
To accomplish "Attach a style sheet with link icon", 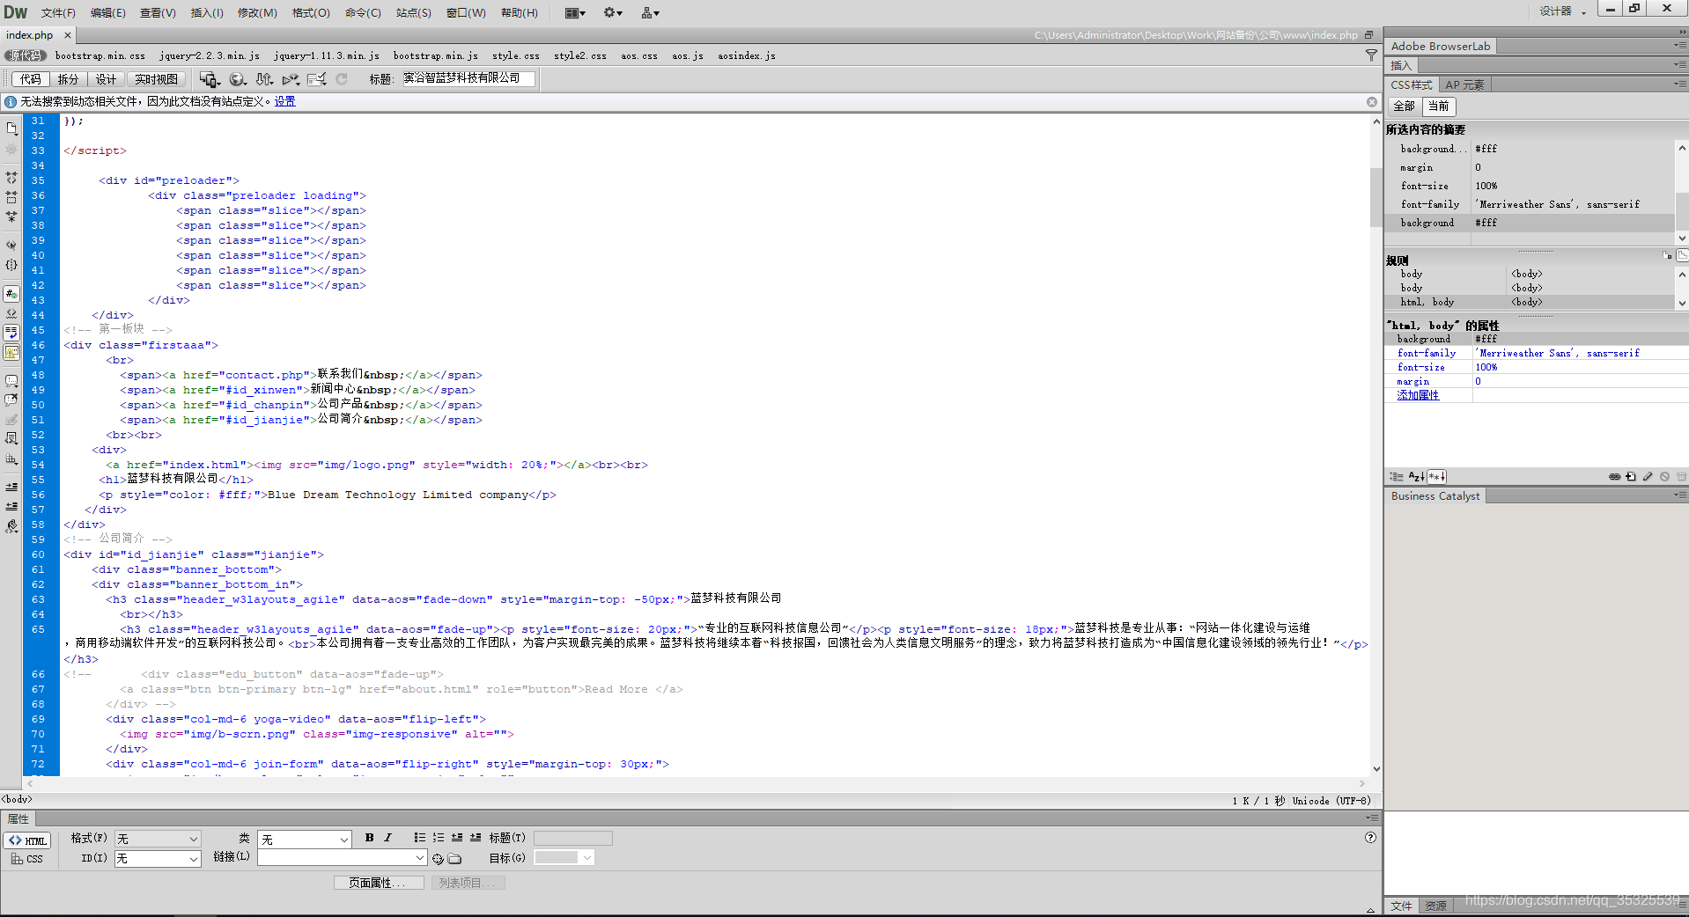I will pos(1614,476).
